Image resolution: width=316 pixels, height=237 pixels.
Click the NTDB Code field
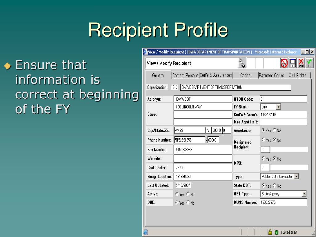284,99
